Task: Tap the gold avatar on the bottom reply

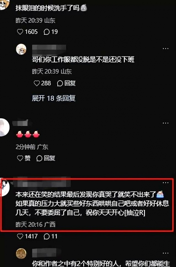Action: [x=21, y=253]
